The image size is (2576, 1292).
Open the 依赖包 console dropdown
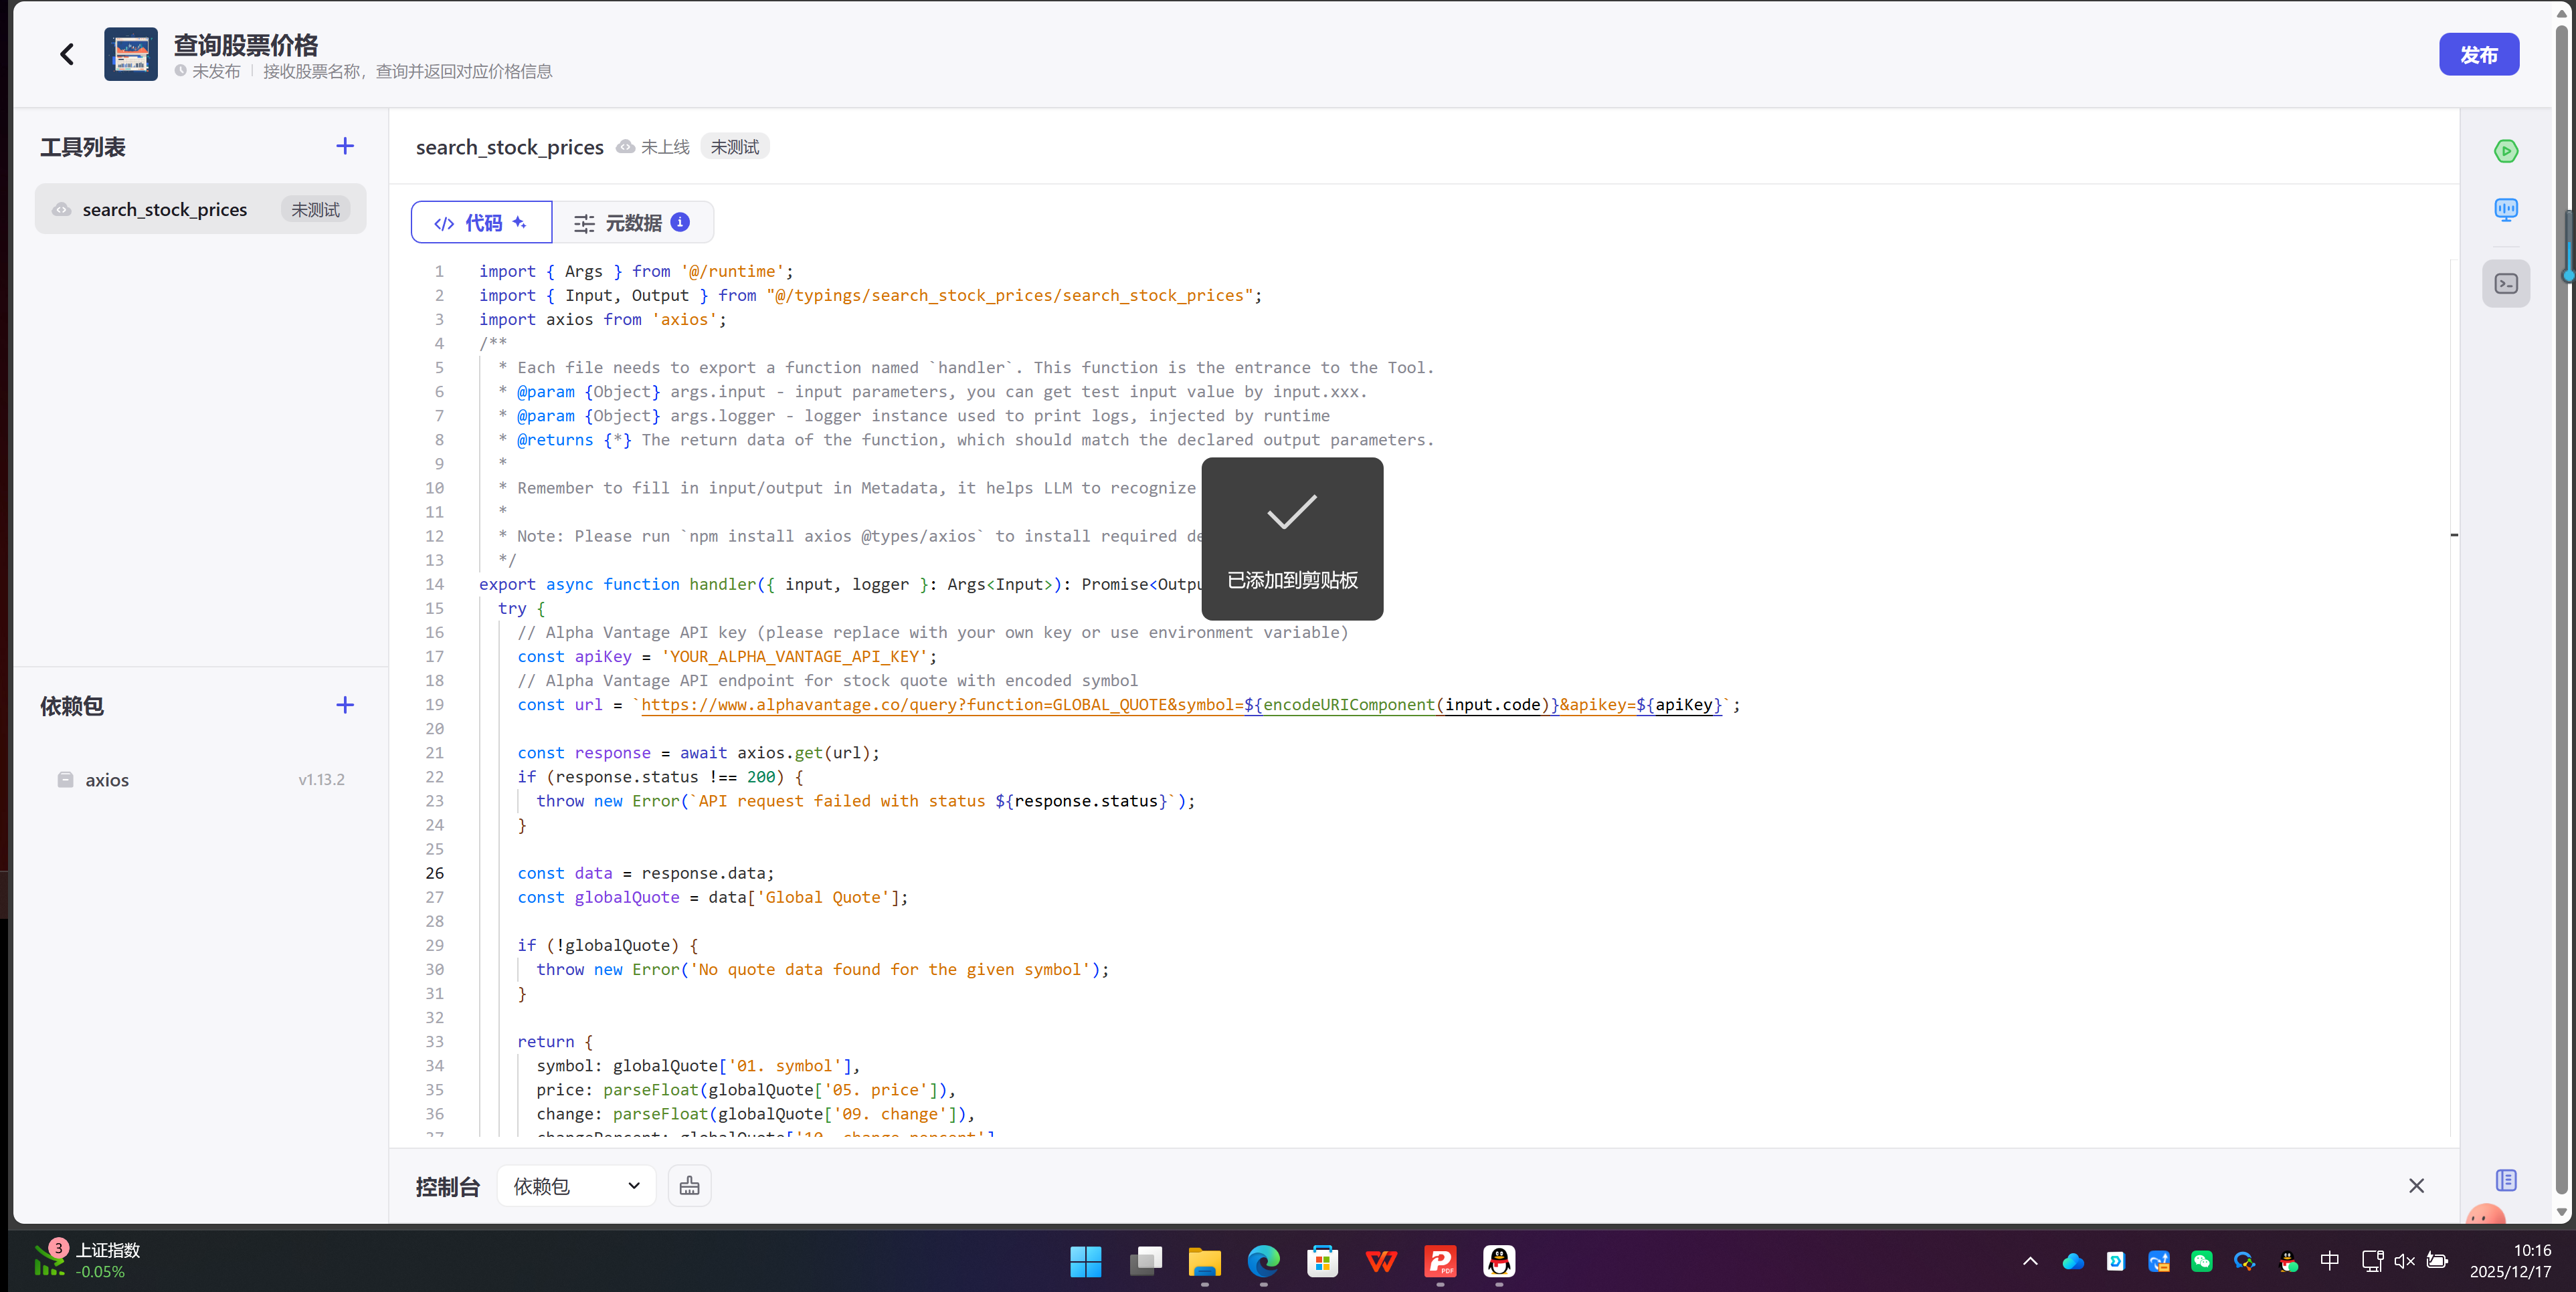(x=576, y=1186)
